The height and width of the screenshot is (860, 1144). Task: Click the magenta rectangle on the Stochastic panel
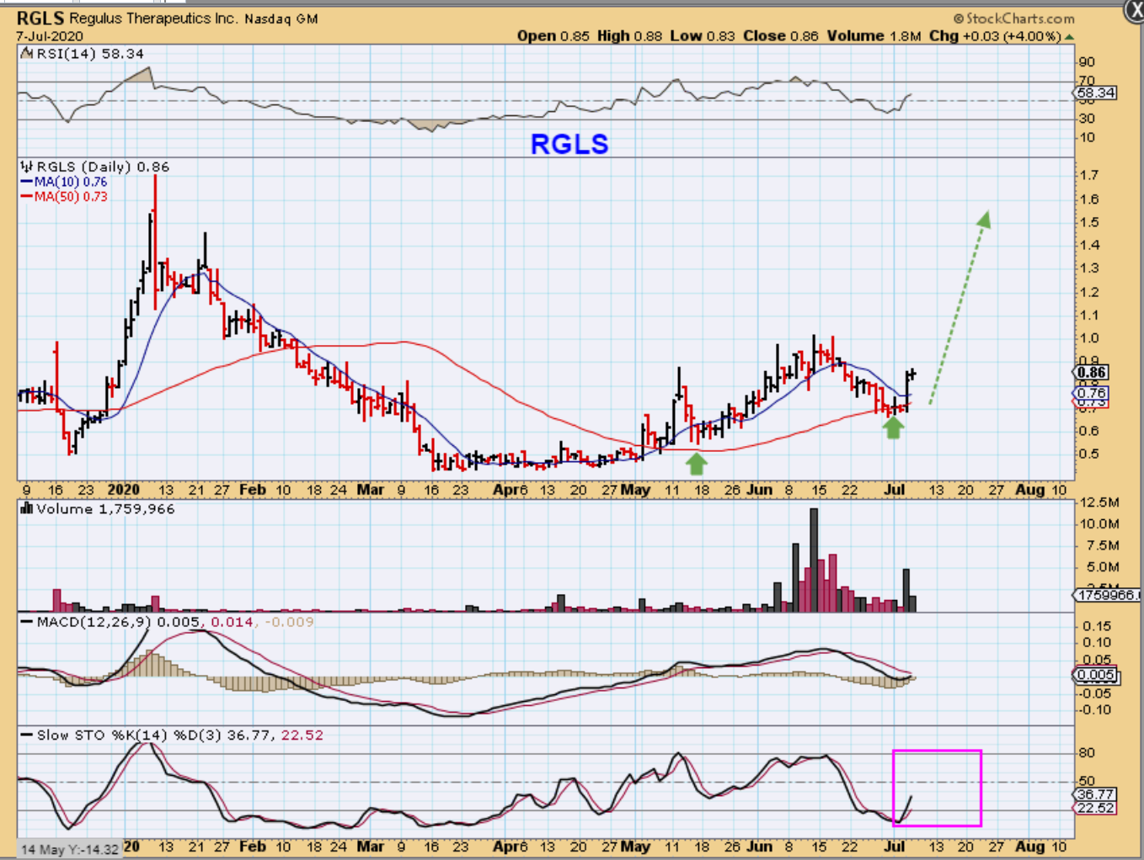pyautogui.click(x=937, y=751)
